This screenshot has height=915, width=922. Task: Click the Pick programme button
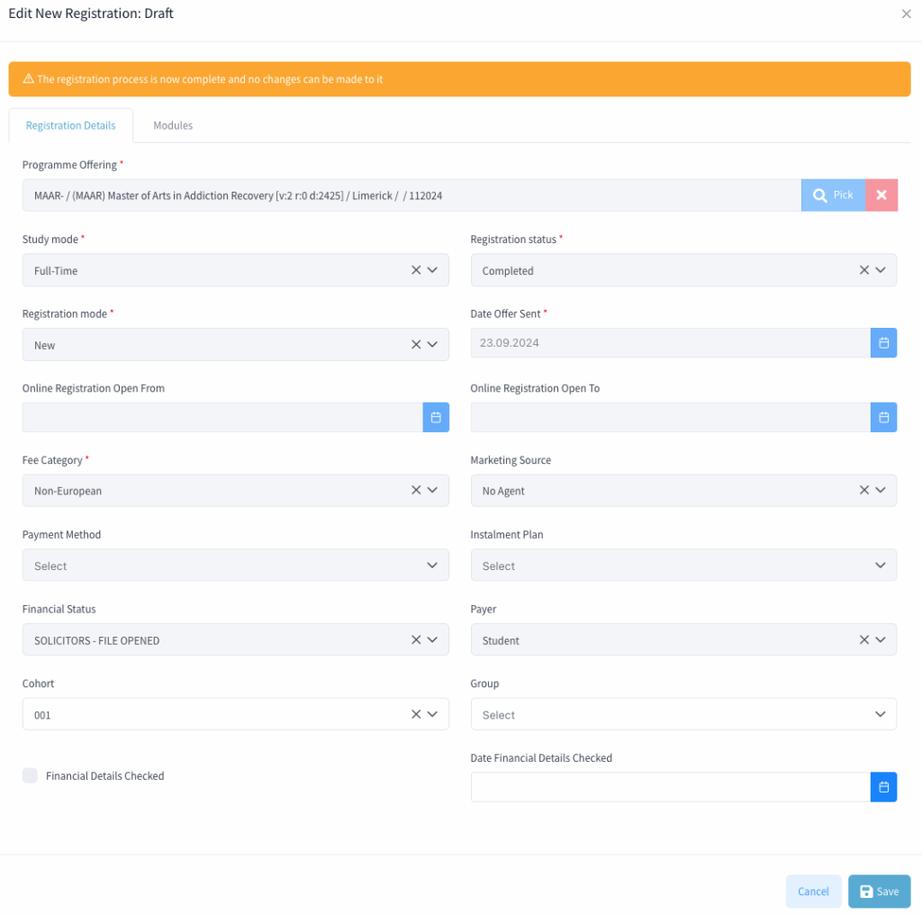coord(833,195)
